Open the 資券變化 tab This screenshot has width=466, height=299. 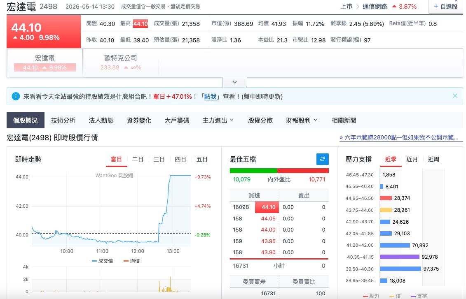[x=139, y=120]
